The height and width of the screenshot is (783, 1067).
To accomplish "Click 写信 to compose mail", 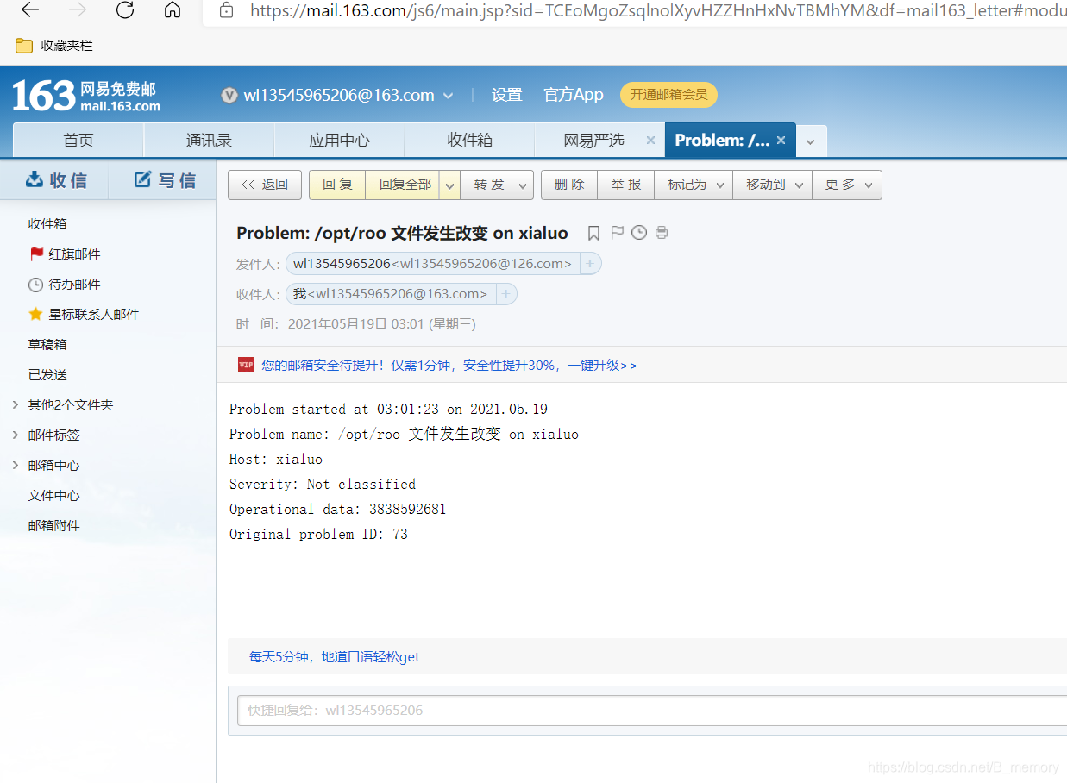I will (165, 180).
